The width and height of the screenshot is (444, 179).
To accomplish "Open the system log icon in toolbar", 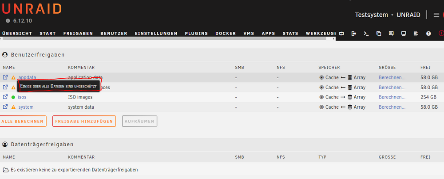I will [416, 34].
